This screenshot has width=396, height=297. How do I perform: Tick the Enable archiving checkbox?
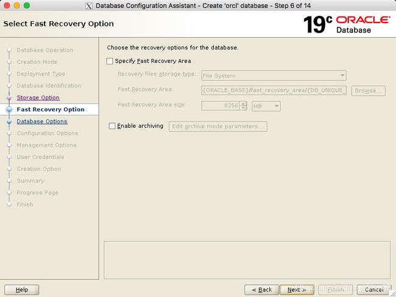click(112, 126)
